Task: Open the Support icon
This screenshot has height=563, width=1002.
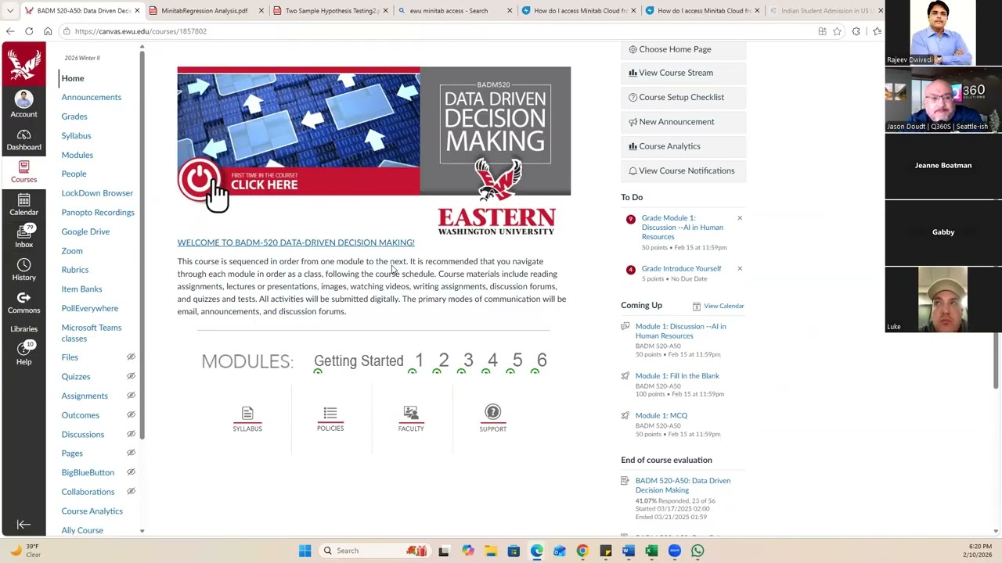Action: coord(492,419)
